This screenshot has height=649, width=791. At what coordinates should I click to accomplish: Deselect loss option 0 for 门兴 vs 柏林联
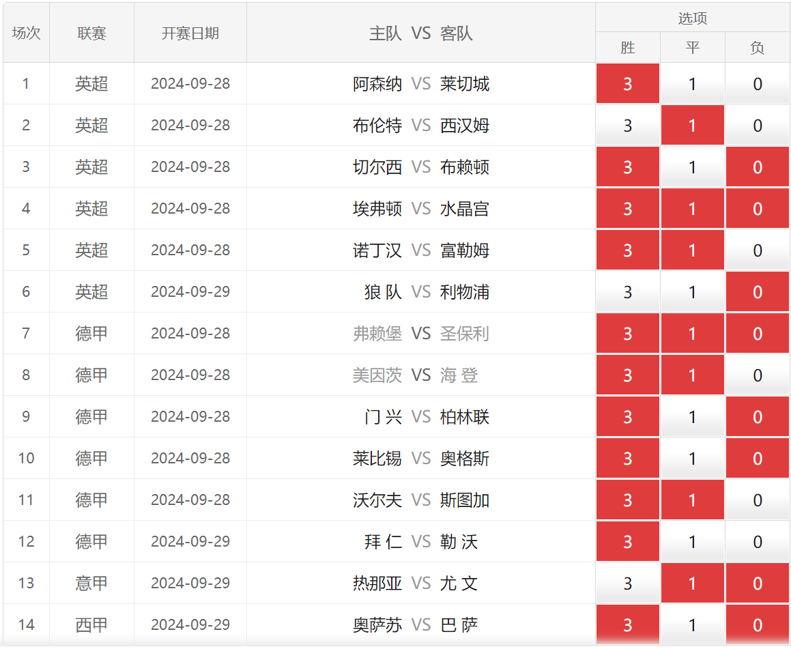point(757,416)
